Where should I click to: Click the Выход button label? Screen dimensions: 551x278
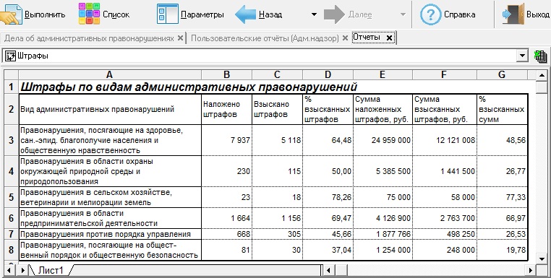point(538,14)
